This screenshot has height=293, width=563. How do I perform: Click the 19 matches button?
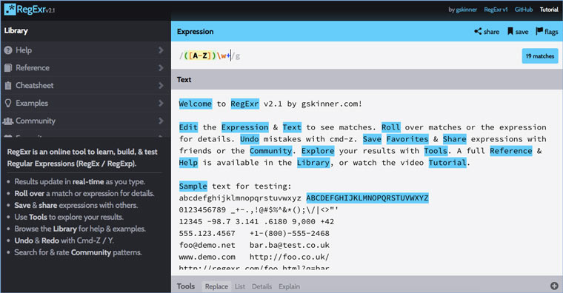539,56
